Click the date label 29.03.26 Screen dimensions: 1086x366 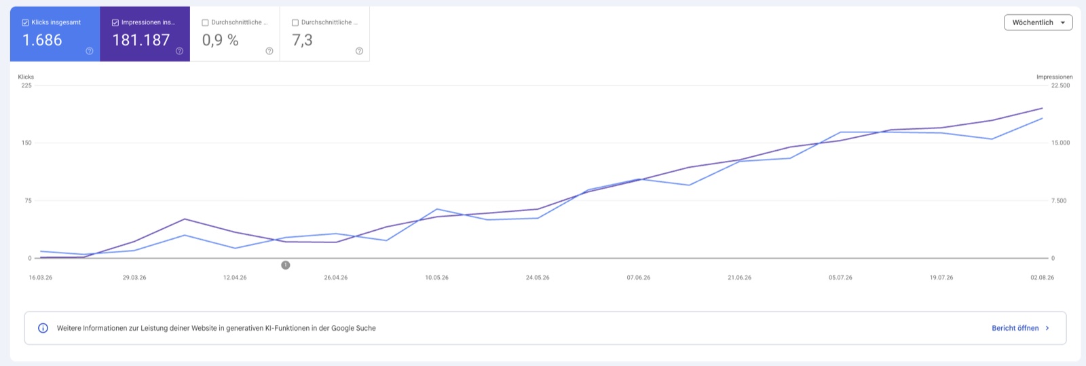point(134,278)
